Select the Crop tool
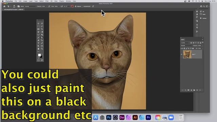Screen dimensions: 217x122 pyautogui.click(x=42, y=29)
